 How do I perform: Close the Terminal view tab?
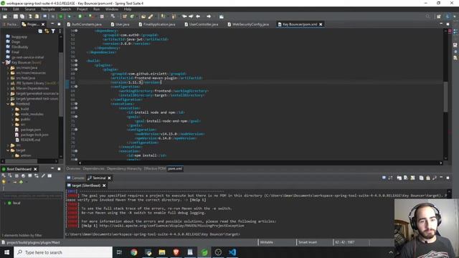click(x=110, y=178)
